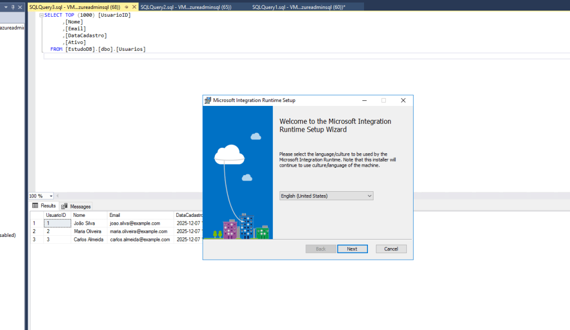The height and width of the screenshot is (330, 570).
Task: Select the carlos.almeida@example.com cell
Action: (140, 239)
